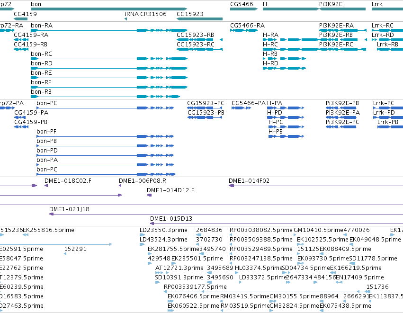403x313 pixels.
Task: Open the bon-RD transcript label
Action: (x=42, y=63)
